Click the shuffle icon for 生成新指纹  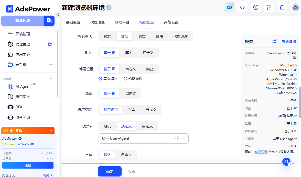(274, 41)
